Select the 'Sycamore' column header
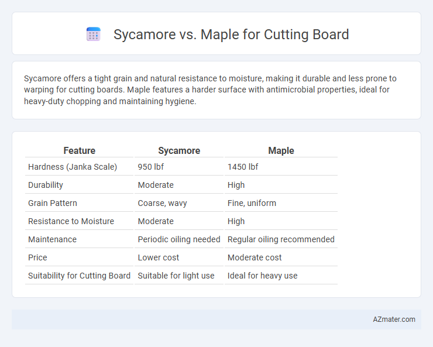This screenshot has width=433, height=347. tap(179, 150)
